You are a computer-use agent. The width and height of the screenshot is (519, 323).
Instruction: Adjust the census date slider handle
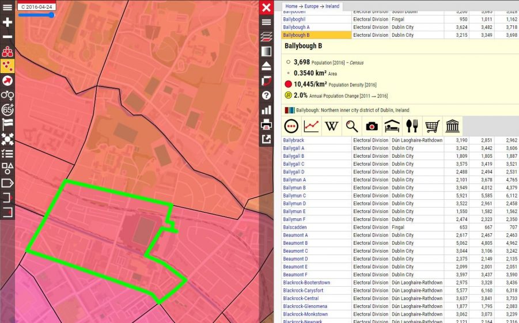[51, 15]
